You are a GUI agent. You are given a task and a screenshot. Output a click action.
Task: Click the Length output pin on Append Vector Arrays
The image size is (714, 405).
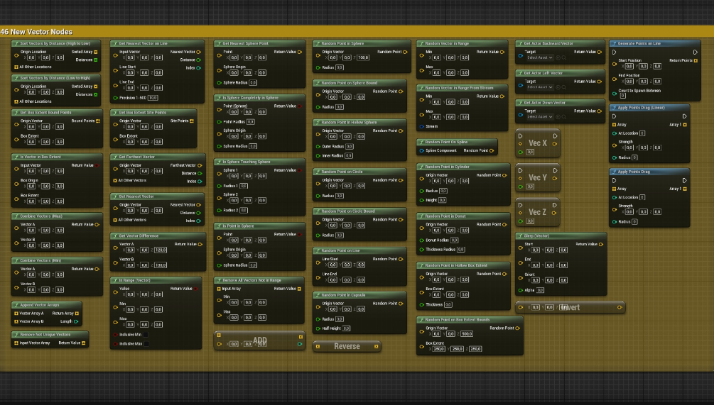click(76, 321)
